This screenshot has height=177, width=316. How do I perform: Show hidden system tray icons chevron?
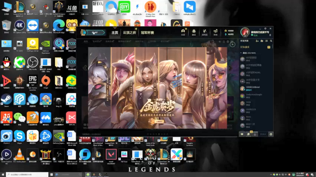tap(271, 175)
